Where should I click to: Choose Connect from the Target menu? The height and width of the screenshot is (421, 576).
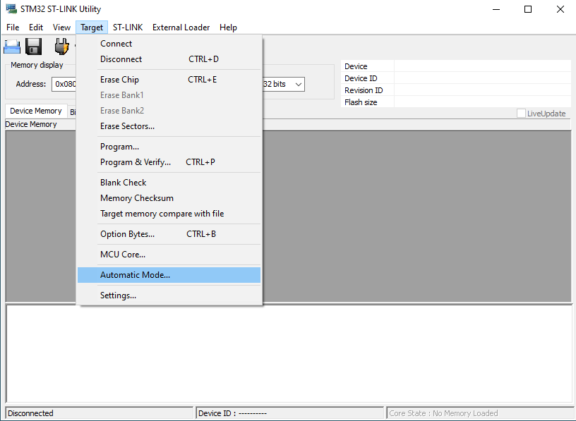point(169,44)
